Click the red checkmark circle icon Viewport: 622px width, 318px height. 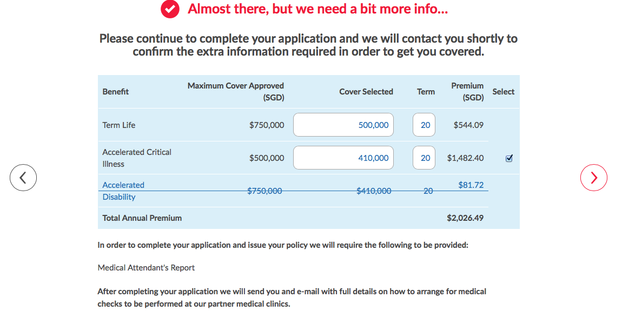(170, 9)
